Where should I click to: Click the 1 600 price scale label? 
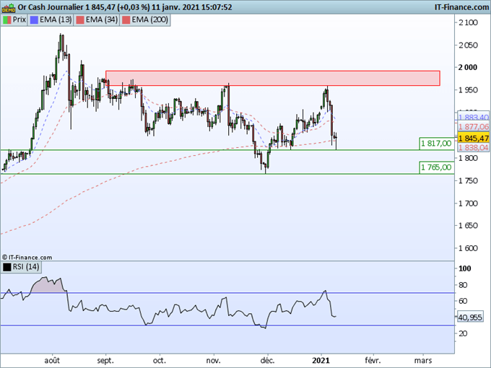point(468,248)
